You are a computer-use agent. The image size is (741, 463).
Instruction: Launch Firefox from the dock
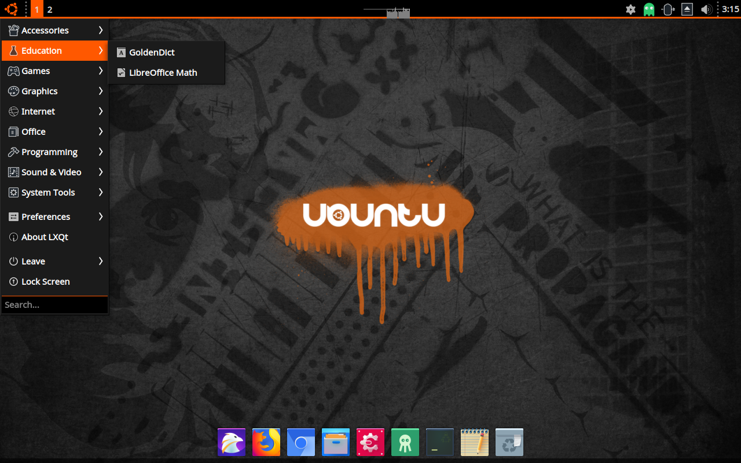click(266, 442)
